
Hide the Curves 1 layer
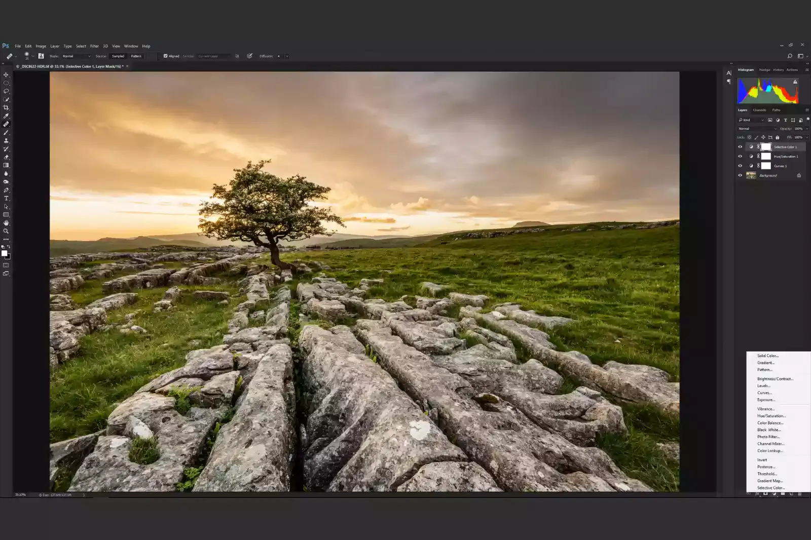click(740, 166)
